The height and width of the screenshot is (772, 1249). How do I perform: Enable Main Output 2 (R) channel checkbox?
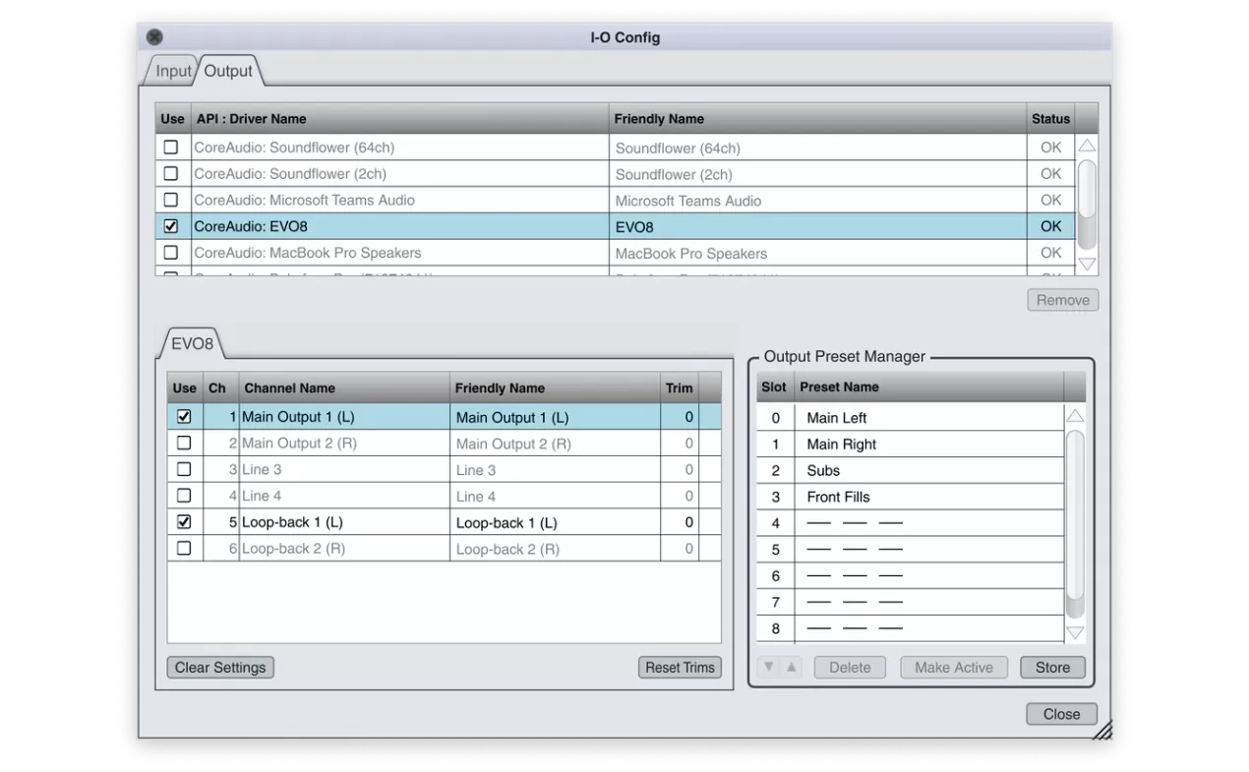(x=183, y=443)
